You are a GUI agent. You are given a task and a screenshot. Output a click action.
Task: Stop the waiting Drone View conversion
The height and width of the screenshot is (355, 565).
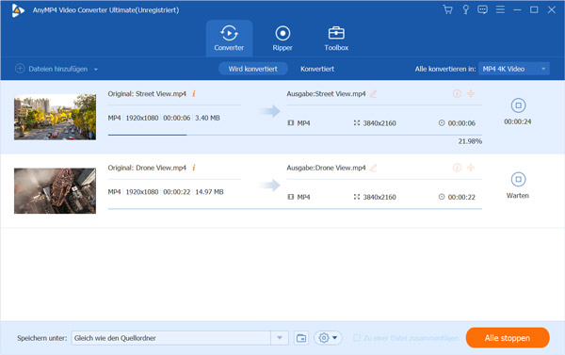pyautogui.click(x=518, y=179)
